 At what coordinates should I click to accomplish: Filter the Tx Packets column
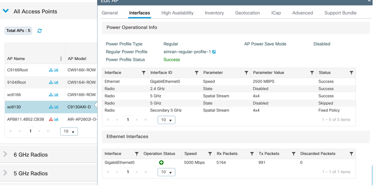pyautogui.click(x=294, y=154)
